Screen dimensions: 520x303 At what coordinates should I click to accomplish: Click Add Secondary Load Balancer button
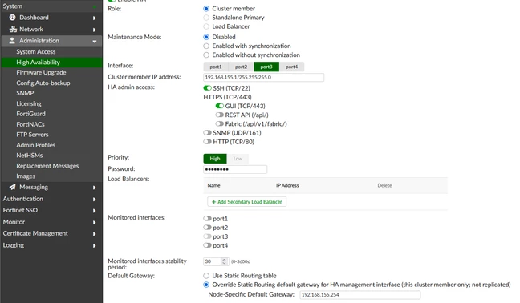(x=246, y=202)
